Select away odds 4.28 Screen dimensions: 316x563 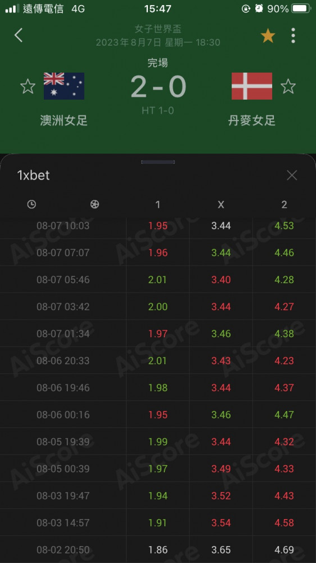(x=284, y=279)
